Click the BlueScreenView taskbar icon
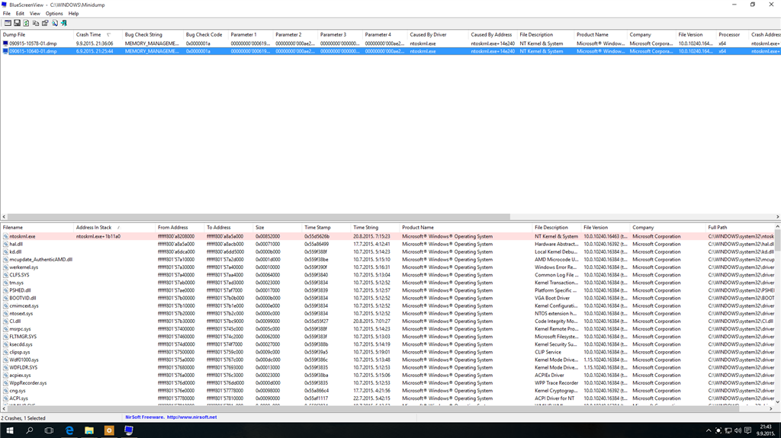Viewport: 781px width, 438px height. tap(128, 430)
